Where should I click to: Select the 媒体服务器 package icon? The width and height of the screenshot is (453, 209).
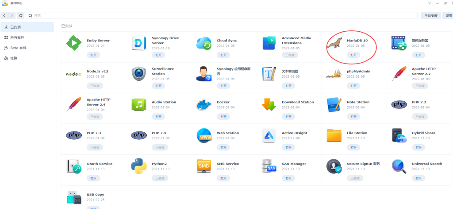(399, 43)
